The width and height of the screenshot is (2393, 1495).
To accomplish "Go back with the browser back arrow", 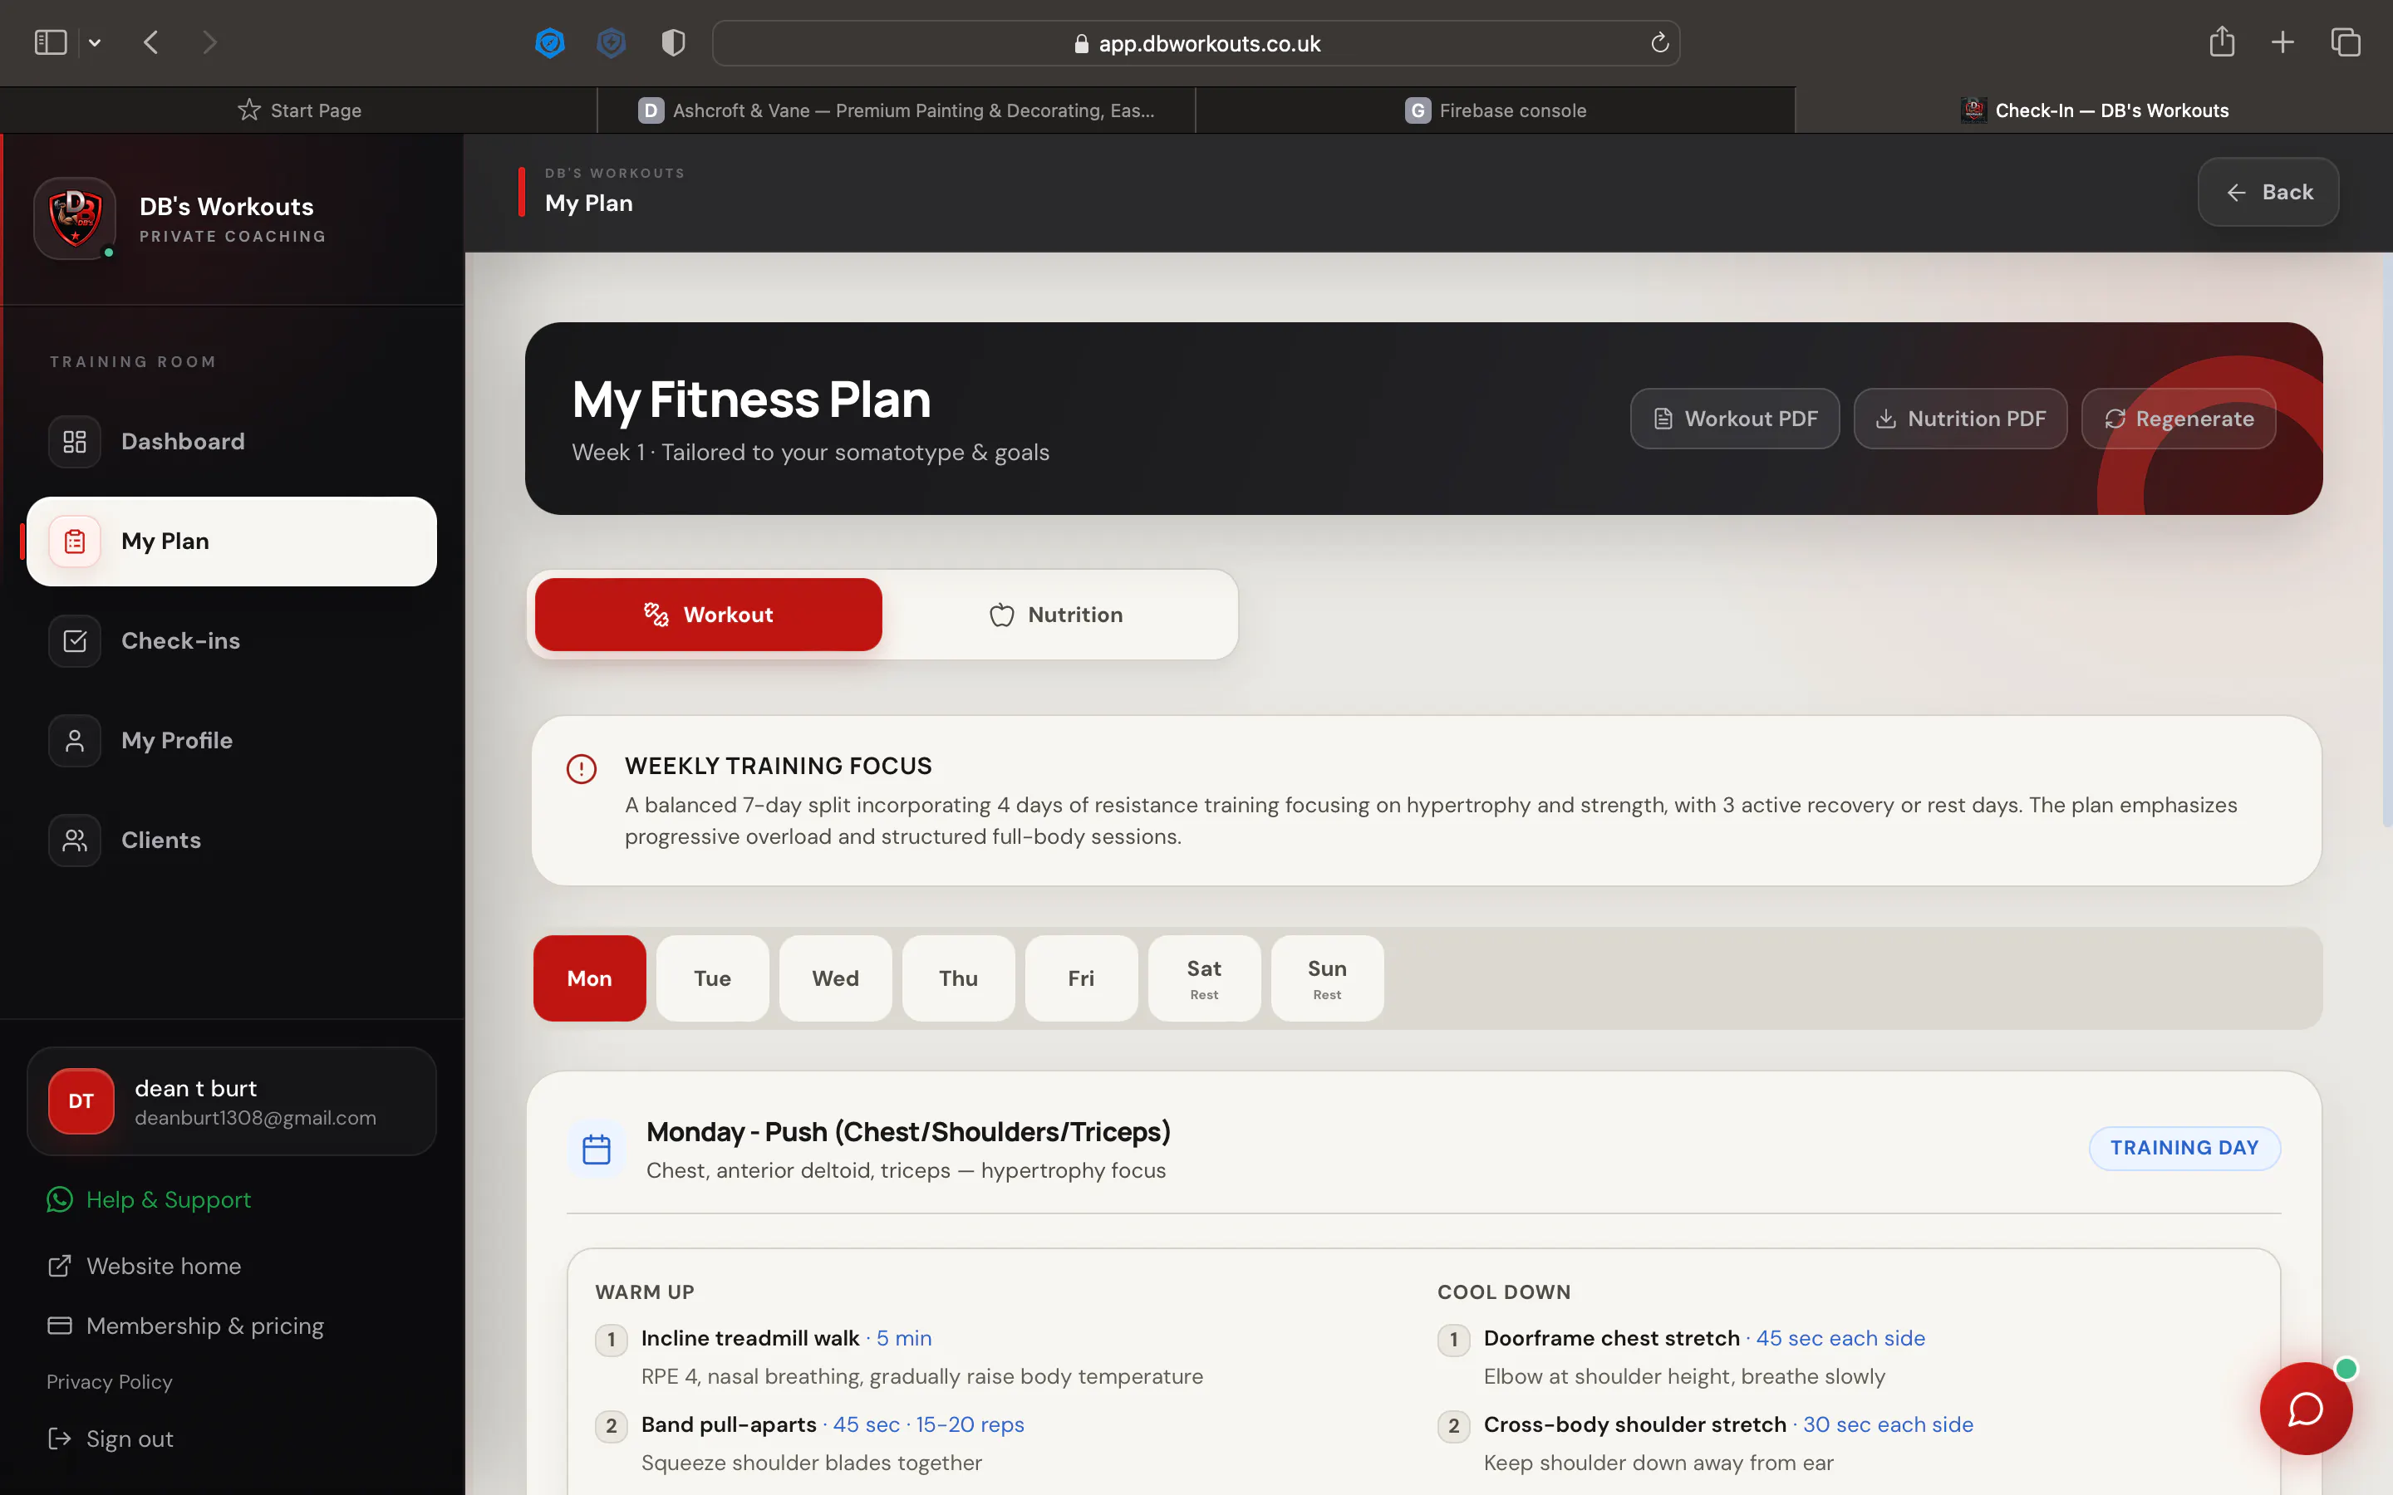I will tap(151, 42).
